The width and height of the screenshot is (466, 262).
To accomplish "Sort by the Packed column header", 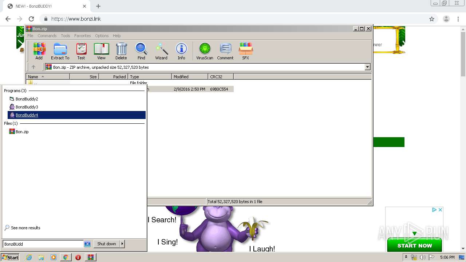I will click(113, 77).
